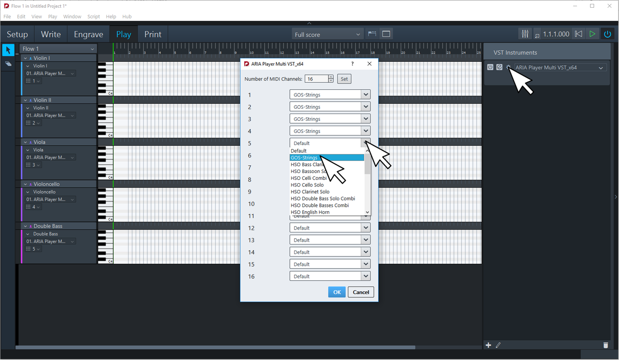Rewind playhead to beginning of flow
The image size is (619, 360).
point(578,34)
